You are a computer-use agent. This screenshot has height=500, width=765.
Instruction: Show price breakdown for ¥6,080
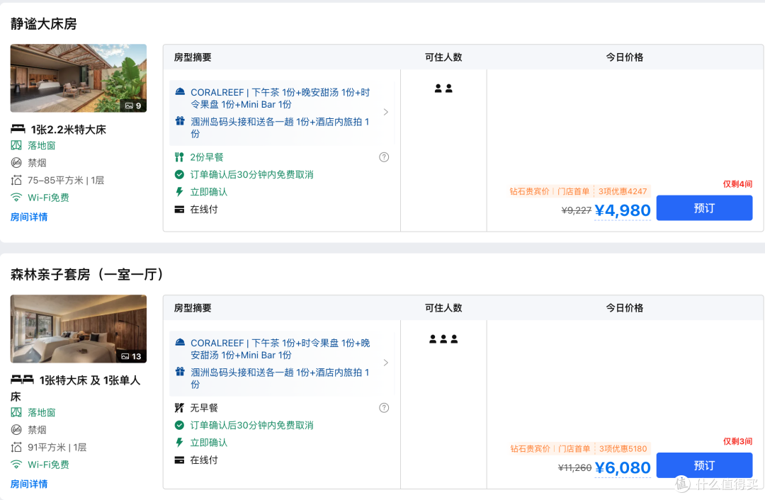pyautogui.click(x=623, y=468)
